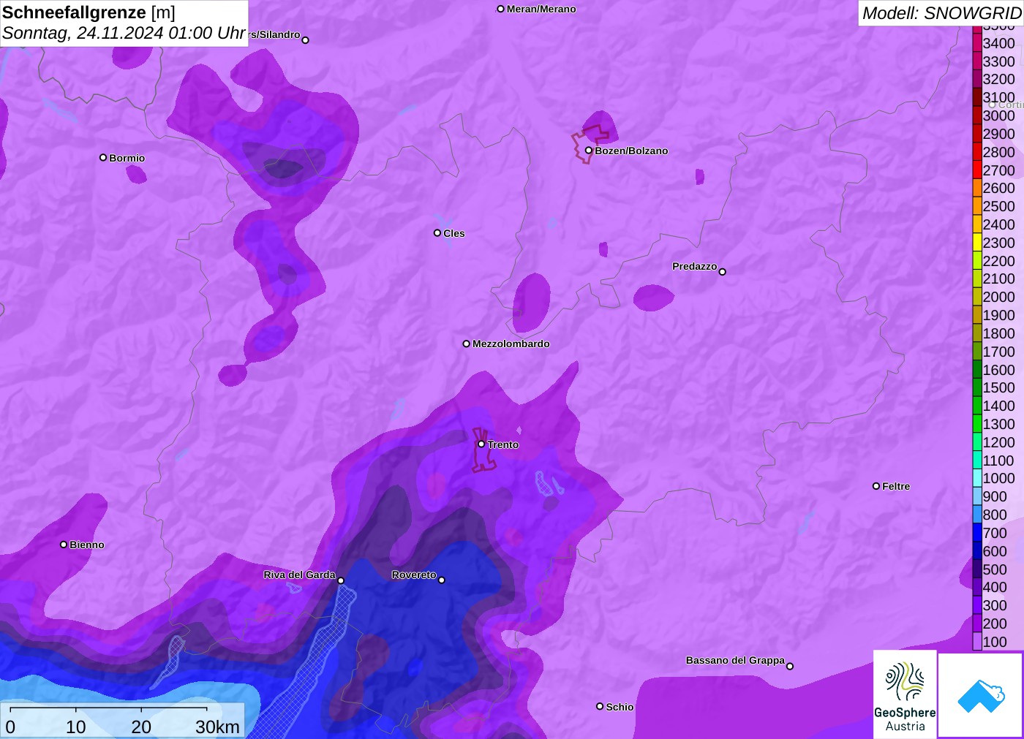Click the Modell: SNOWGRID label
This screenshot has width=1024, height=739.
tap(941, 13)
